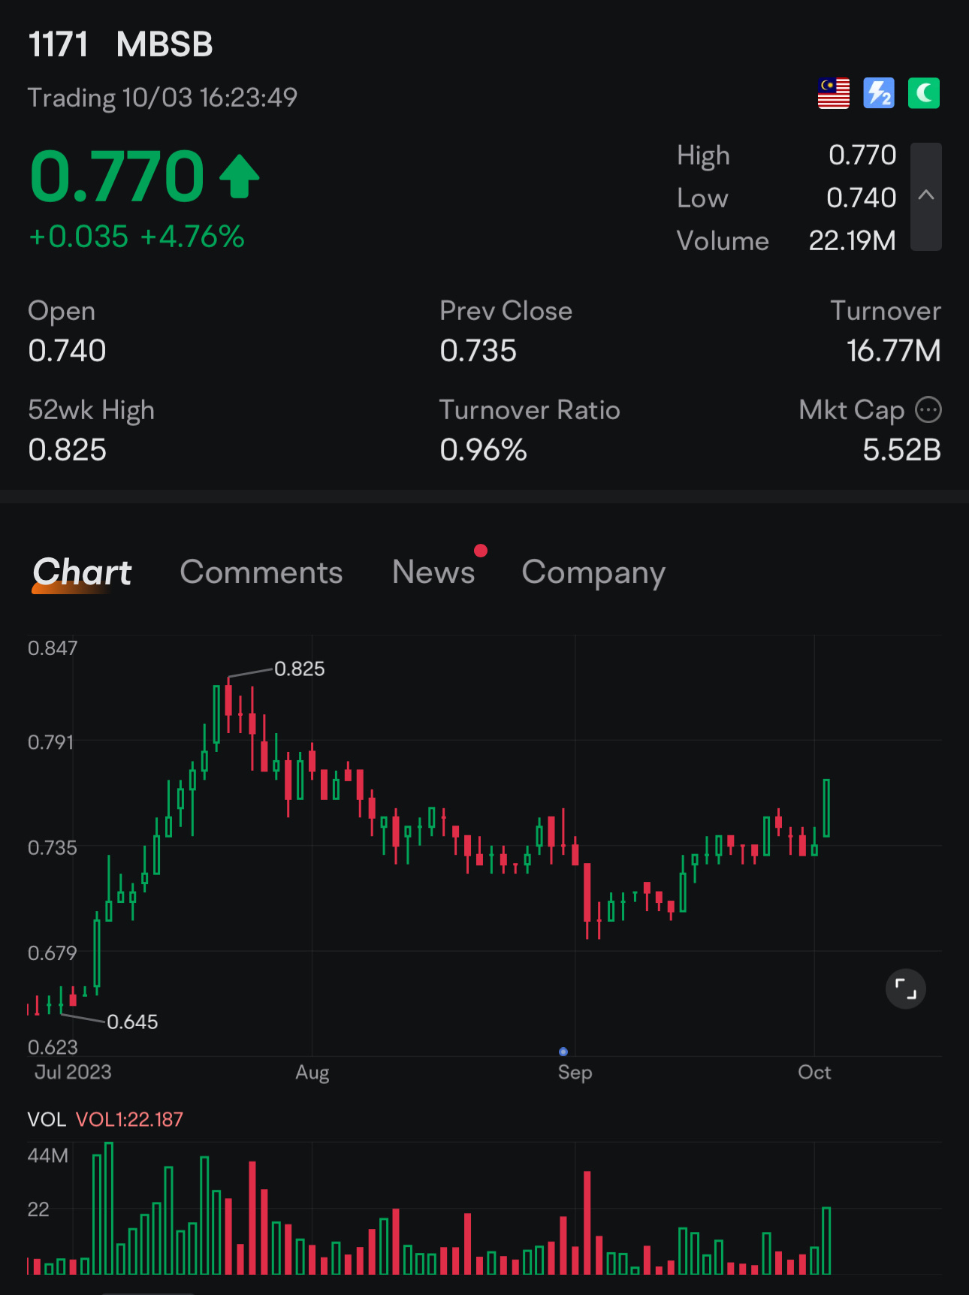Viewport: 969px width, 1295px height.
Task: Tap the current price 0.770
Action: pos(116,177)
